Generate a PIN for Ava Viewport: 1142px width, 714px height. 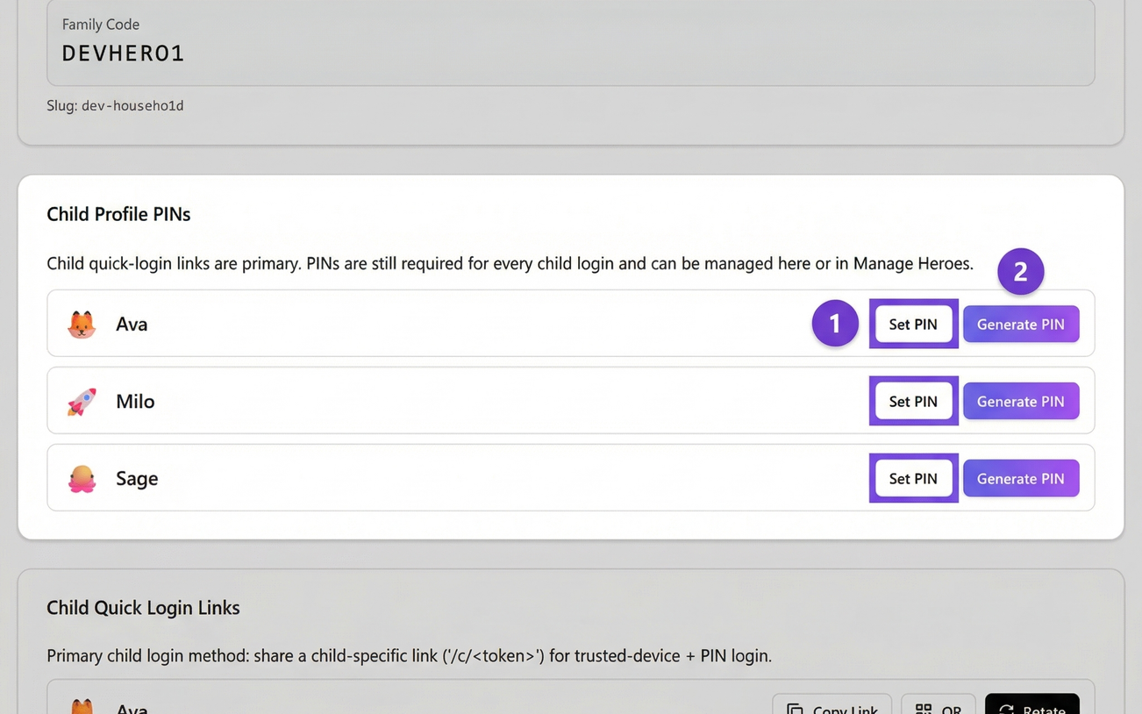pos(1020,324)
